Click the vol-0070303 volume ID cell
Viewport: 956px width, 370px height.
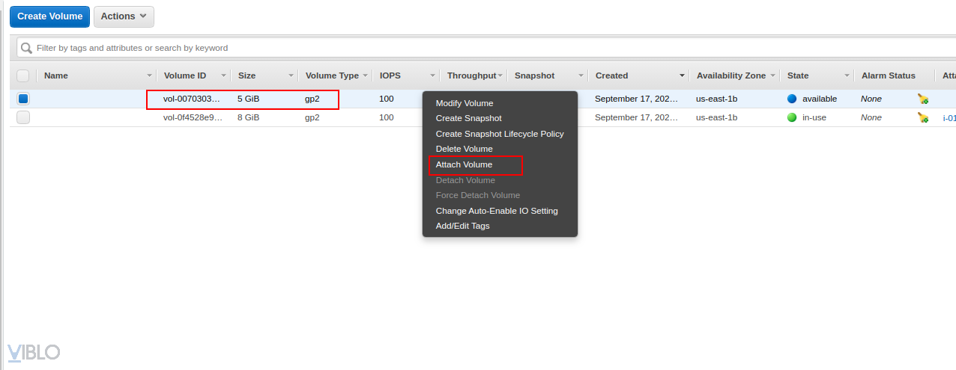pyautogui.click(x=192, y=99)
